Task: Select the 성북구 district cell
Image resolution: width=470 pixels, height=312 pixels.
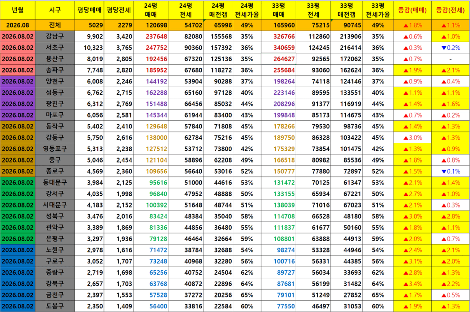Action: point(55,216)
